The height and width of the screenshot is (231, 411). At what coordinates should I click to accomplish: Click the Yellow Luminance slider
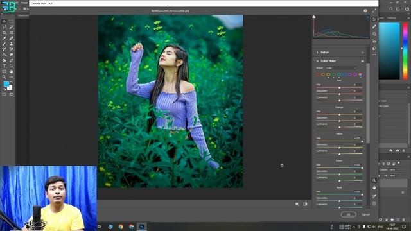339,154
